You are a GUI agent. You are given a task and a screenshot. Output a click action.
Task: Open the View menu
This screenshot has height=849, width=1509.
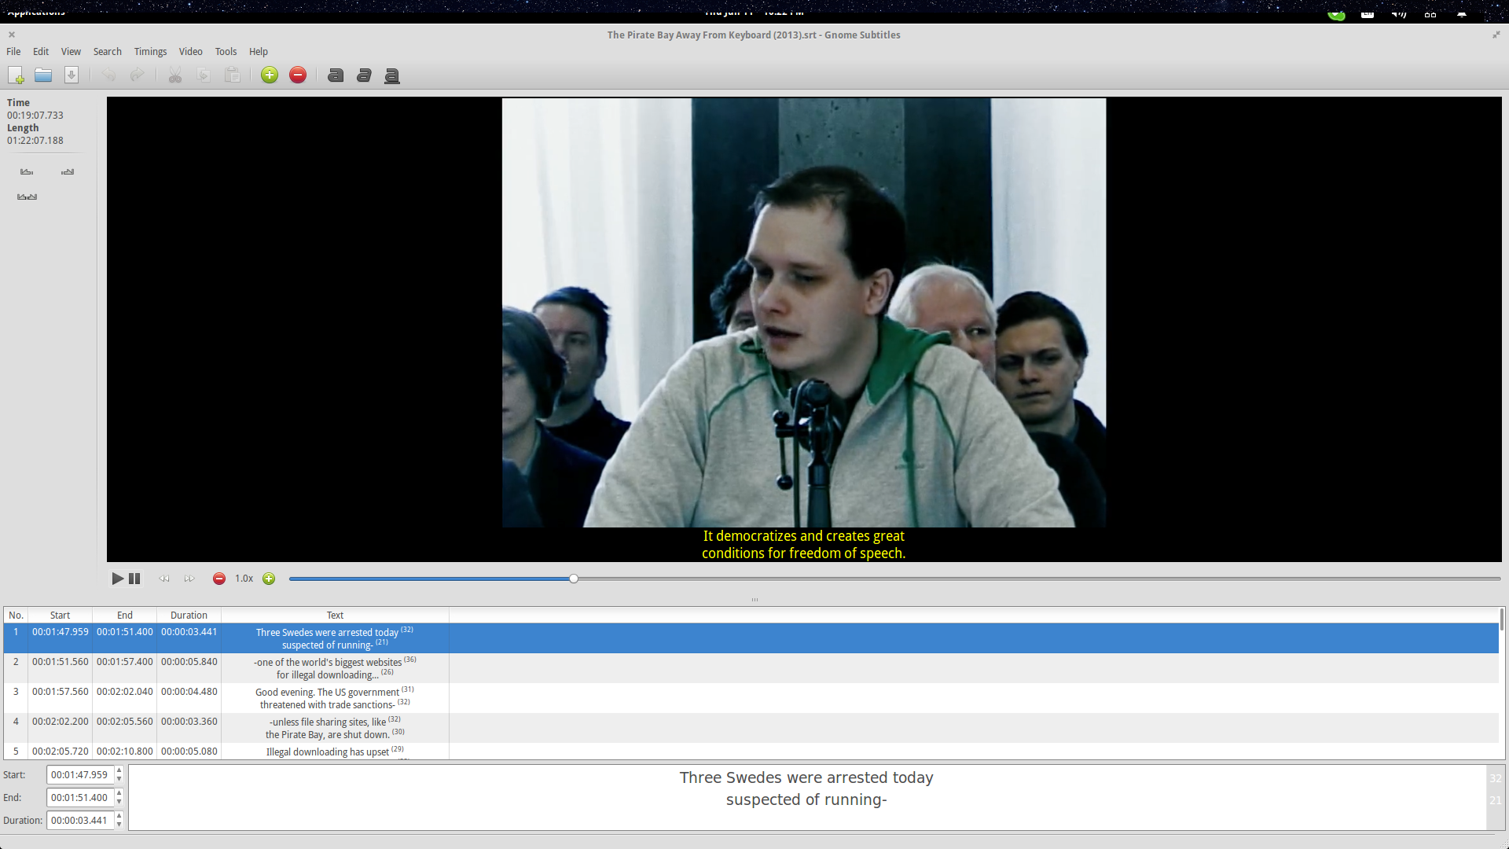point(71,52)
